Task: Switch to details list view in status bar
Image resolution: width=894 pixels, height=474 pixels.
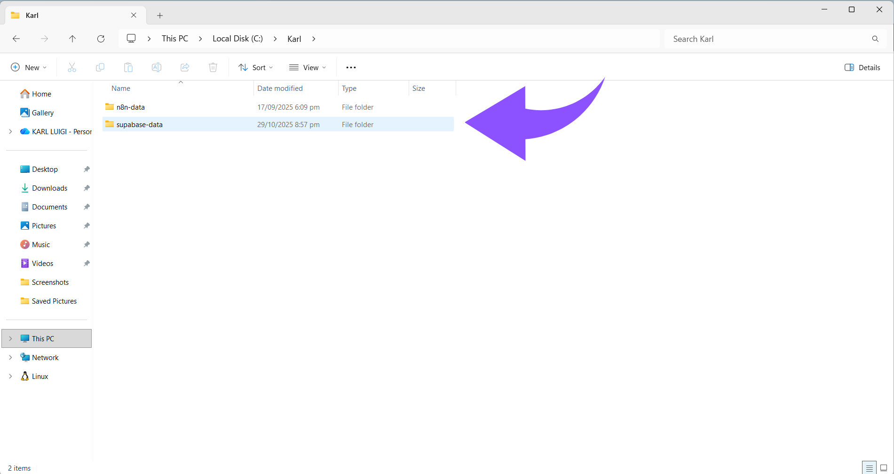Action: pyautogui.click(x=869, y=468)
